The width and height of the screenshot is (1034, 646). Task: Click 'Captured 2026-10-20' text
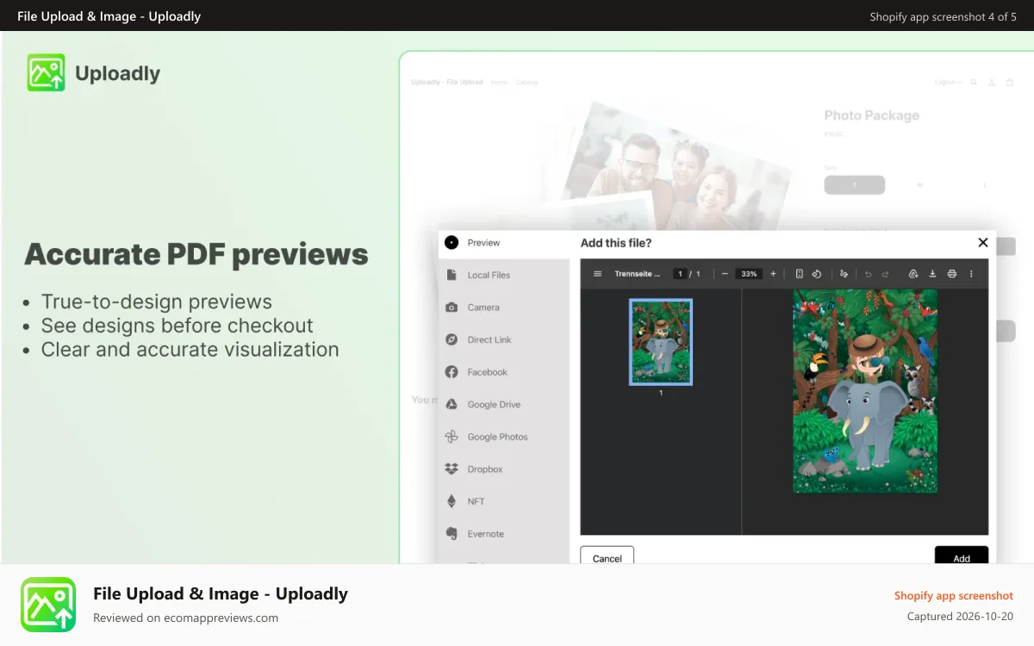click(960, 617)
